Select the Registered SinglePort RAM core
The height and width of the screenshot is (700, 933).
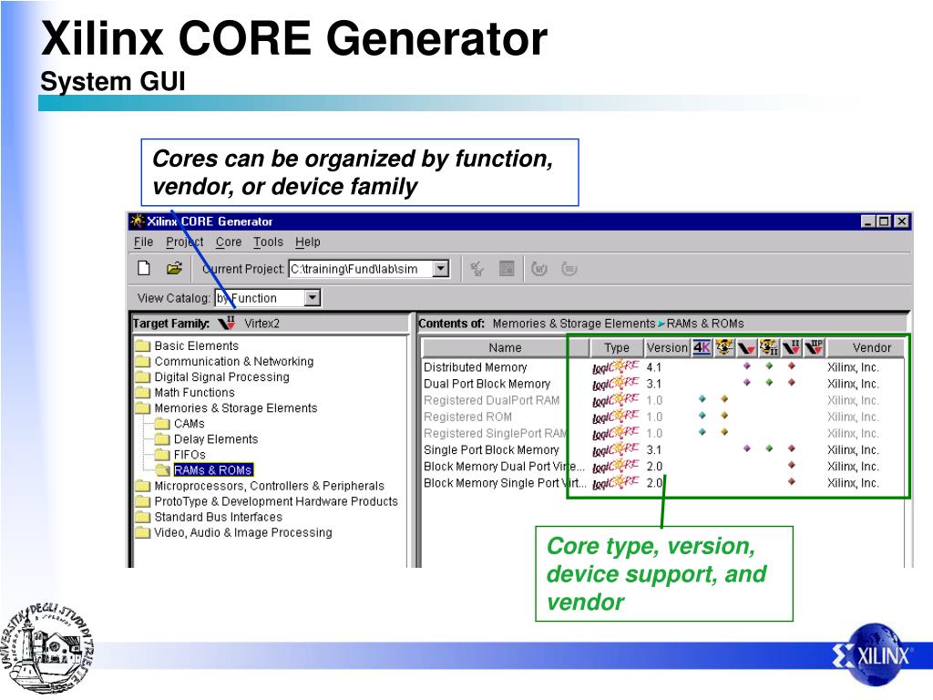click(495, 433)
